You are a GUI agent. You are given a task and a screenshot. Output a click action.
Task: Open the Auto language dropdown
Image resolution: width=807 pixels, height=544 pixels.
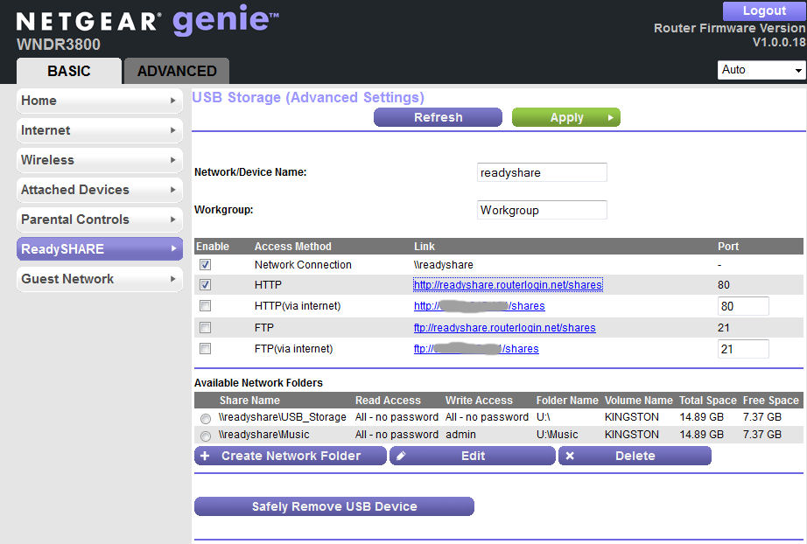pos(761,70)
